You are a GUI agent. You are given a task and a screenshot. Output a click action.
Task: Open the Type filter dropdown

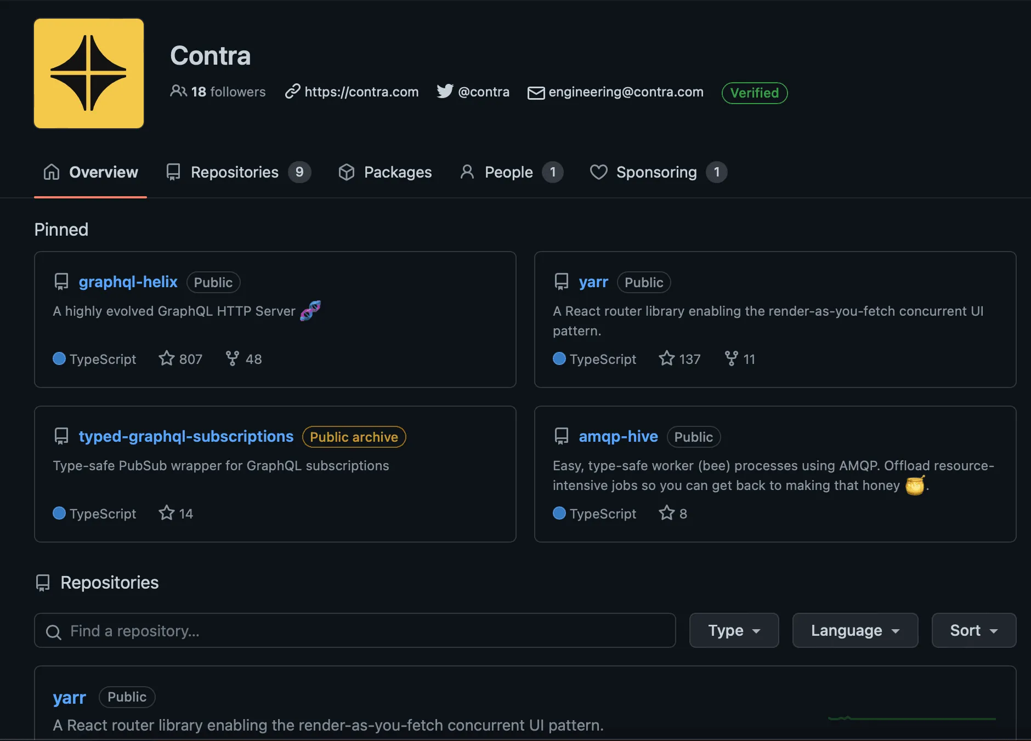[x=733, y=630]
